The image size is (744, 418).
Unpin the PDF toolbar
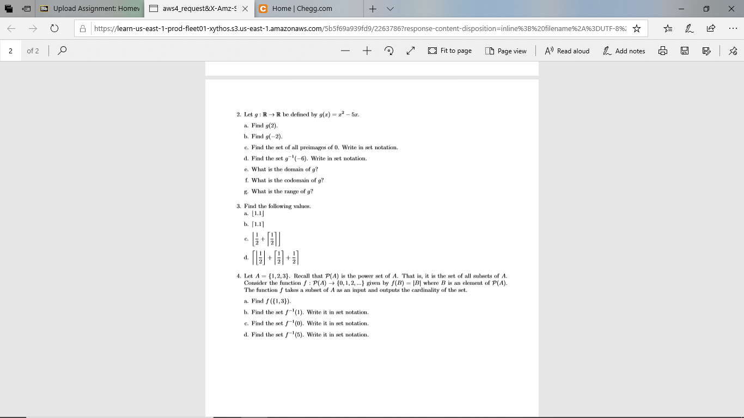[733, 51]
